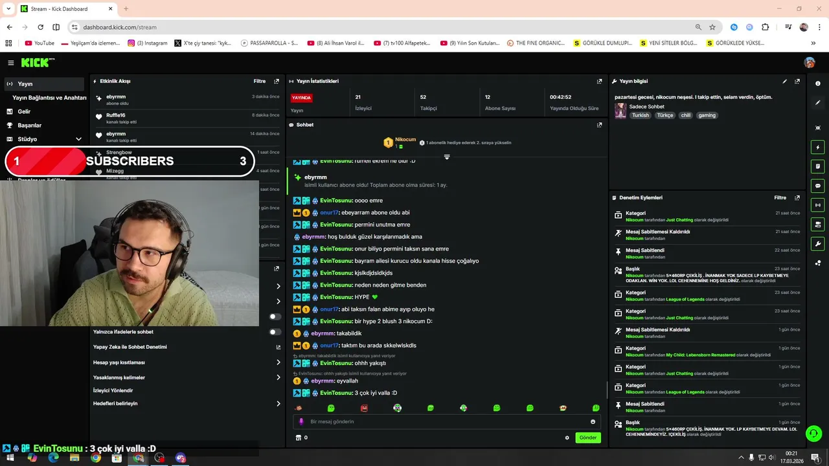829x466 pixels.
Task: Open a new browser tab
Action: 126,9
